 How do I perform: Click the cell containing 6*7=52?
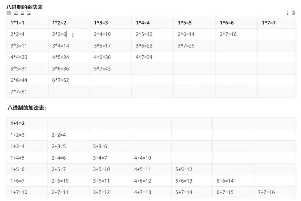point(69,80)
